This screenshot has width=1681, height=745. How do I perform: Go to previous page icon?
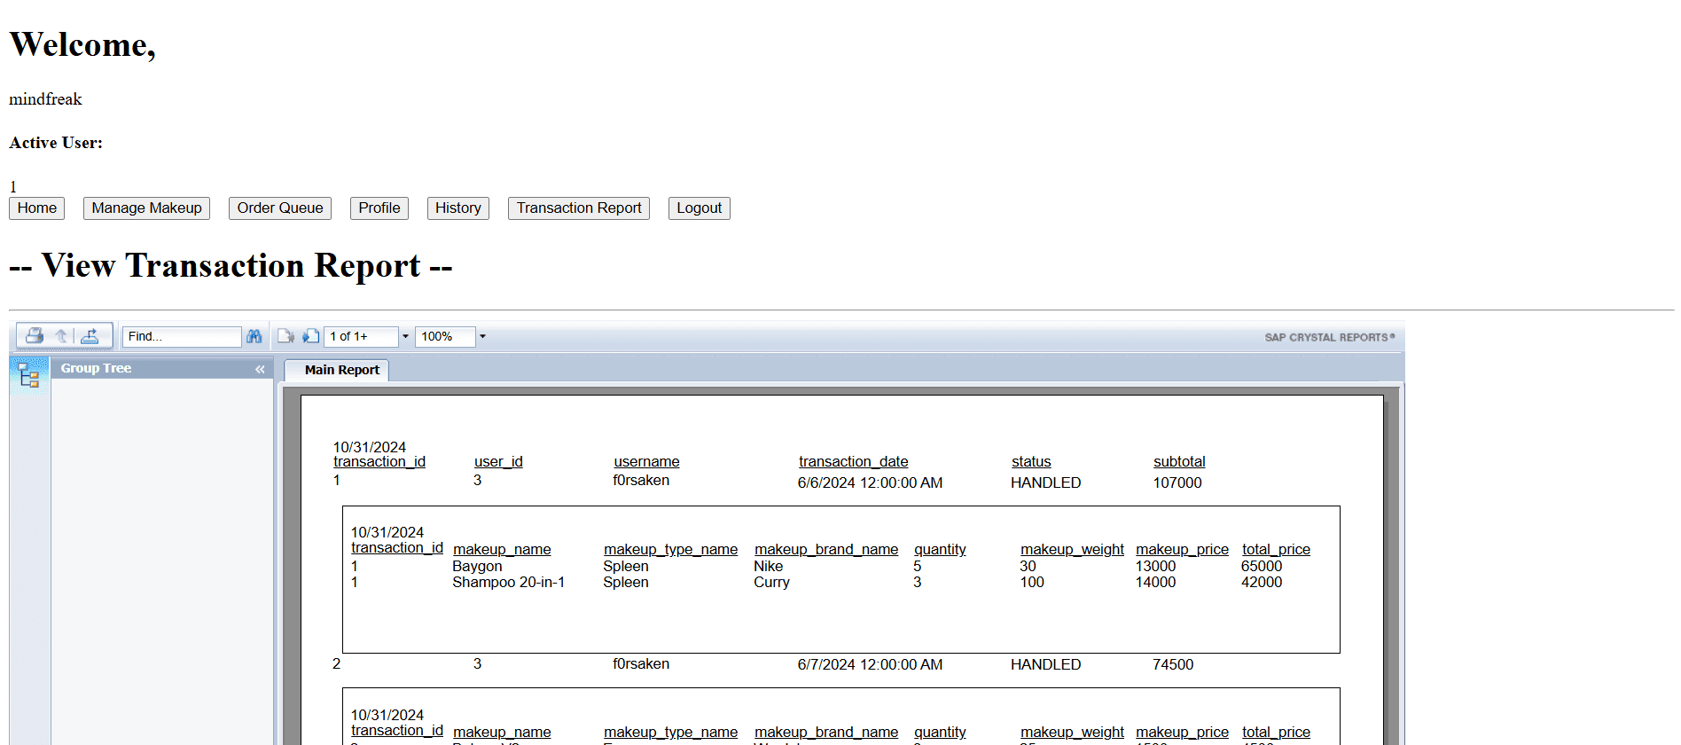click(285, 336)
